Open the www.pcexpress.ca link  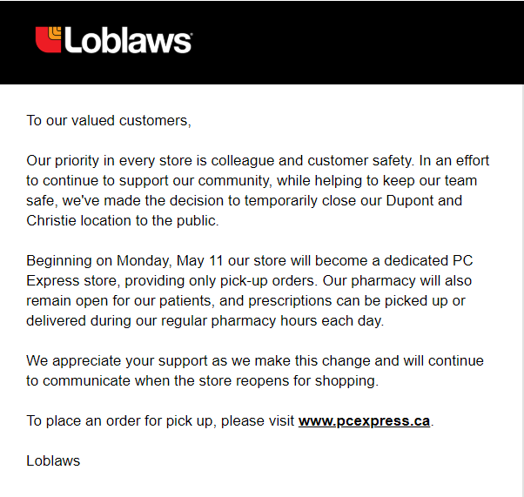[x=364, y=421]
